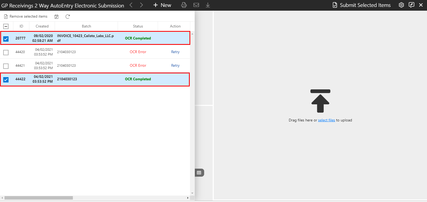This screenshot has height=202, width=427.
Task: Go to next record with right chevron
Action: (141, 5)
